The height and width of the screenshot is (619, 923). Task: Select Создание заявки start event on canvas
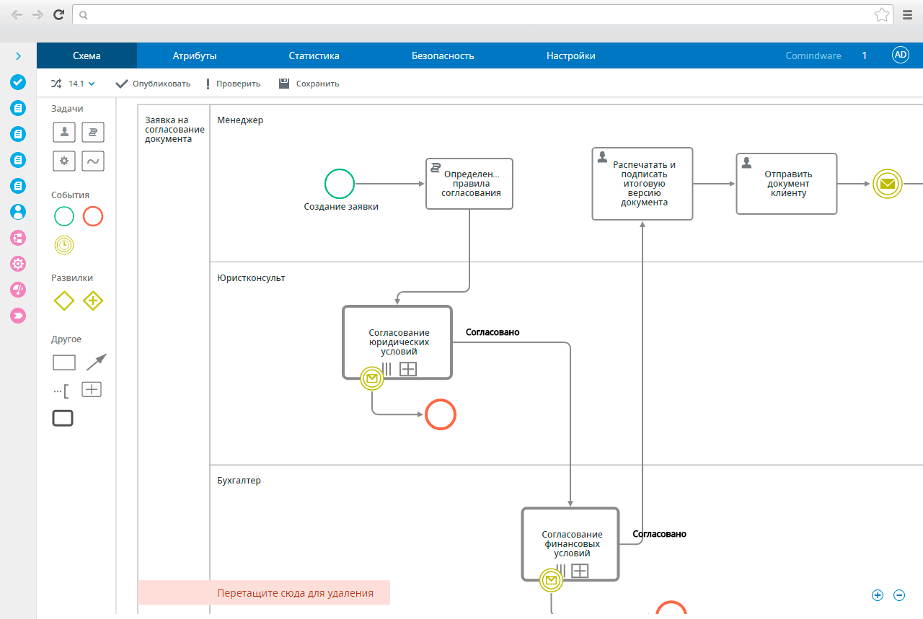(340, 184)
